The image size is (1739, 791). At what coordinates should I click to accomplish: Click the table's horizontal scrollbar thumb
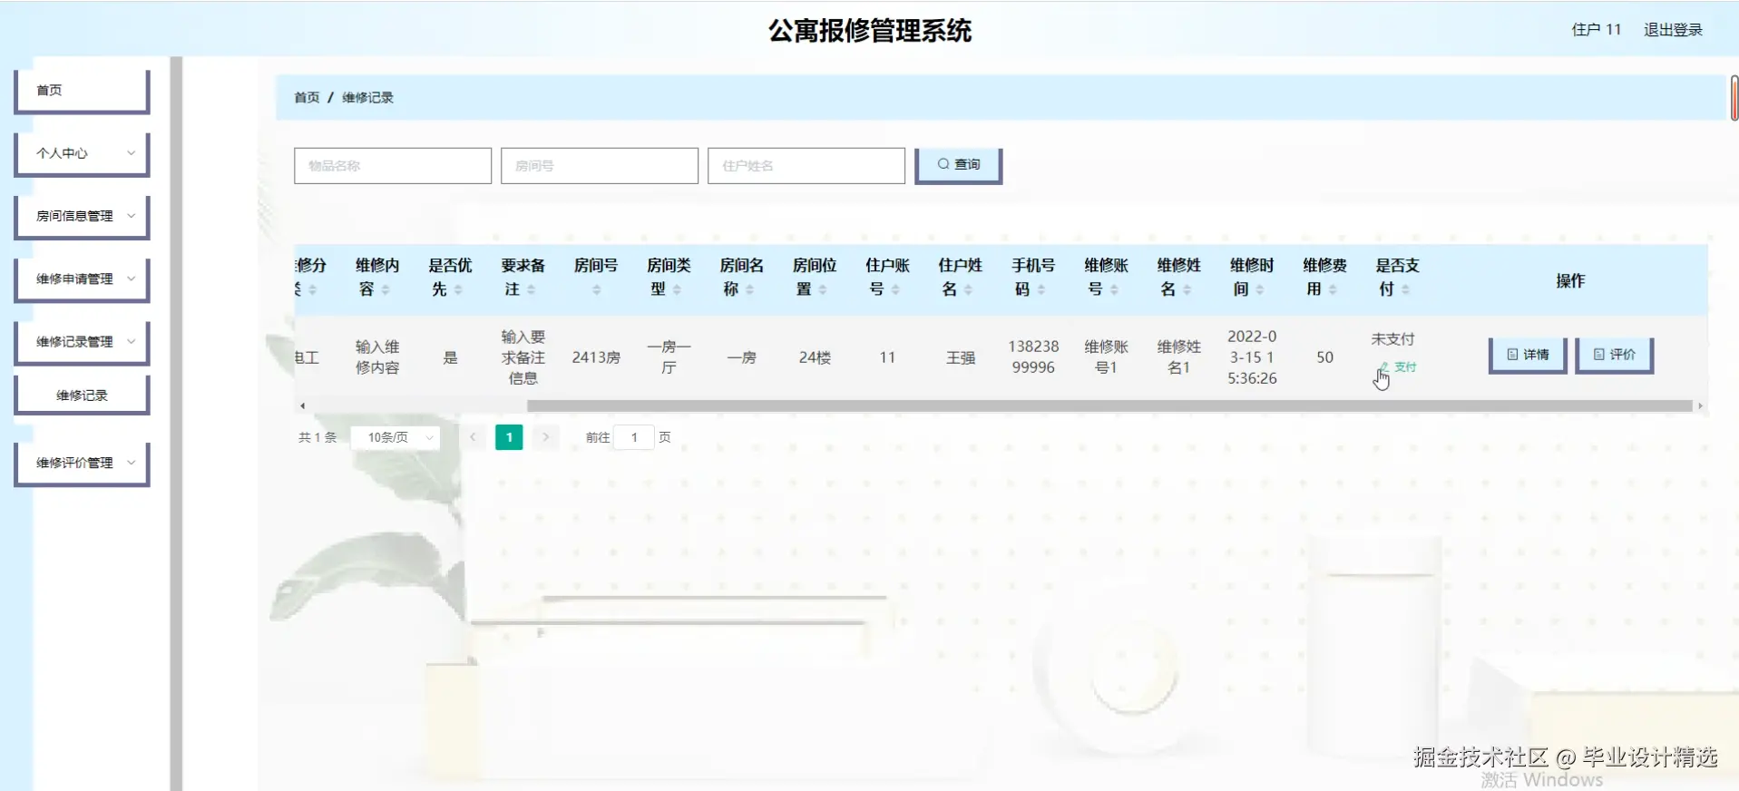(x=1109, y=405)
